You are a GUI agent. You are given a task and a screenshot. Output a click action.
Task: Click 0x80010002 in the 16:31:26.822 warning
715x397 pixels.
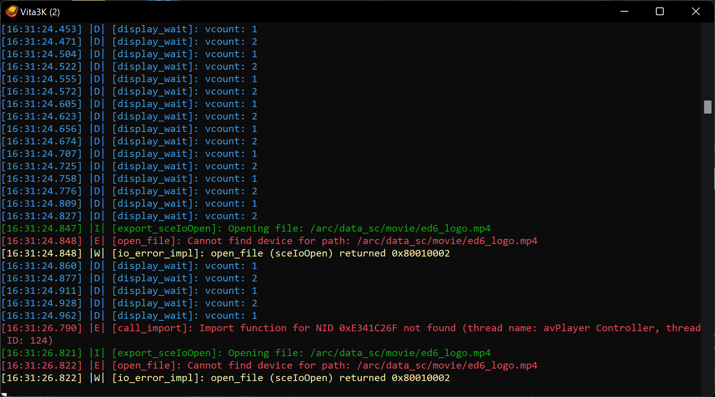[421, 378]
